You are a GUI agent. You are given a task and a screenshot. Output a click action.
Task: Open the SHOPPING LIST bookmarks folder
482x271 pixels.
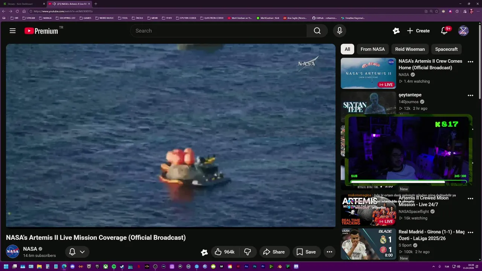click(66, 18)
